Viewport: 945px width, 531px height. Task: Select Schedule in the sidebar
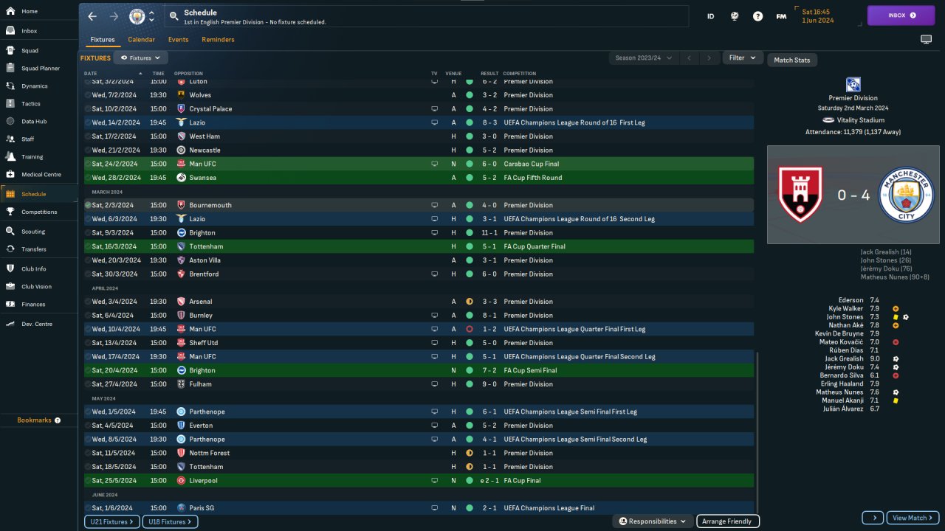click(x=40, y=194)
